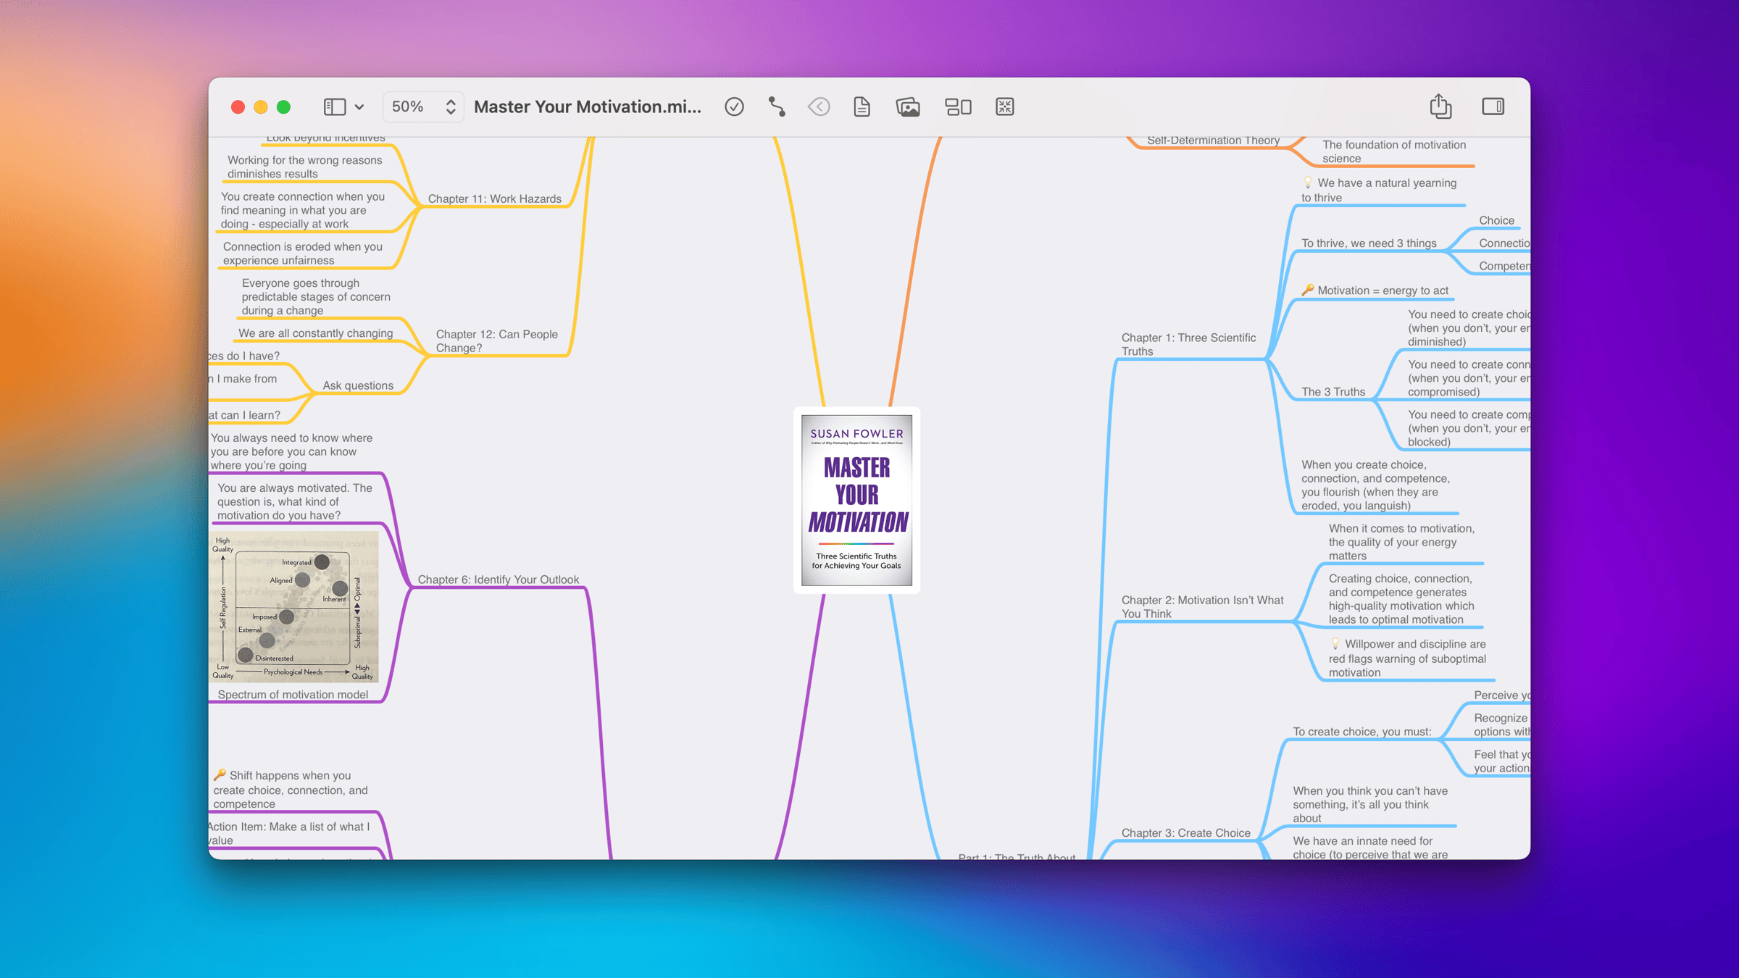
Task: Select You create connection when you find meaning
Action: [302, 210]
